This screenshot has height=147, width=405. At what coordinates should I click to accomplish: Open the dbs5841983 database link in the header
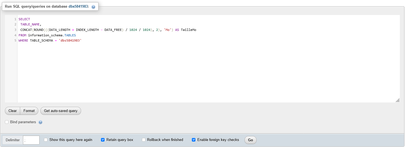(78, 7)
